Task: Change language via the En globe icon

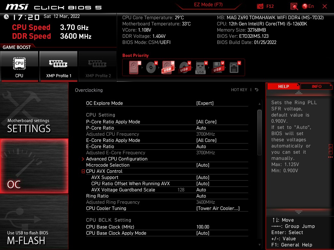Action: (x=308, y=7)
